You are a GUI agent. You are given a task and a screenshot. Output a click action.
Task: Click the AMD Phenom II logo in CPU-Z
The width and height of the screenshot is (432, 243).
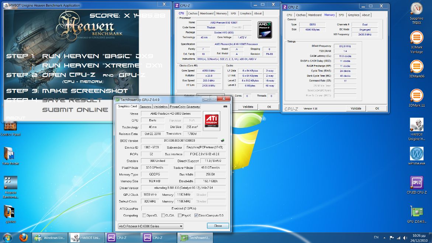click(x=265, y=30)
